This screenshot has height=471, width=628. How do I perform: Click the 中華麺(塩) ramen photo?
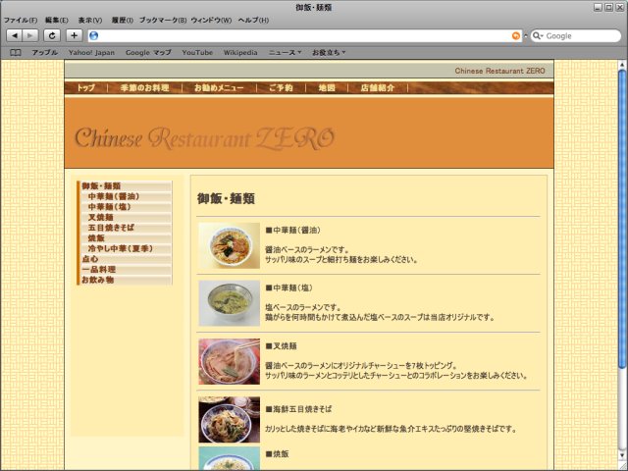[229, 303]
